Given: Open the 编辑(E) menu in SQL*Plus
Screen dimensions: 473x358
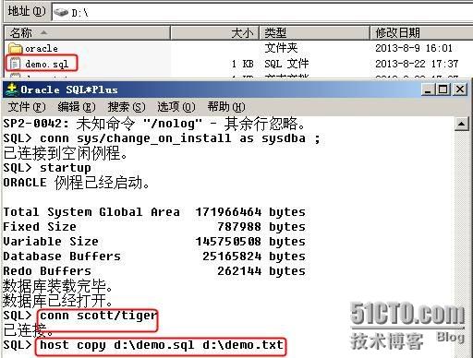Looking at the screenshot, I should [x=77, y=107].
